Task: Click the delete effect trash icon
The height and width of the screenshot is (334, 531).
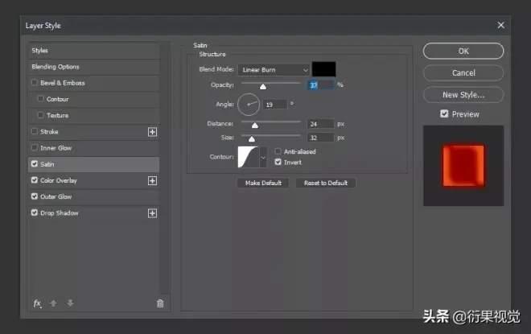Action: tap(160, 303)
